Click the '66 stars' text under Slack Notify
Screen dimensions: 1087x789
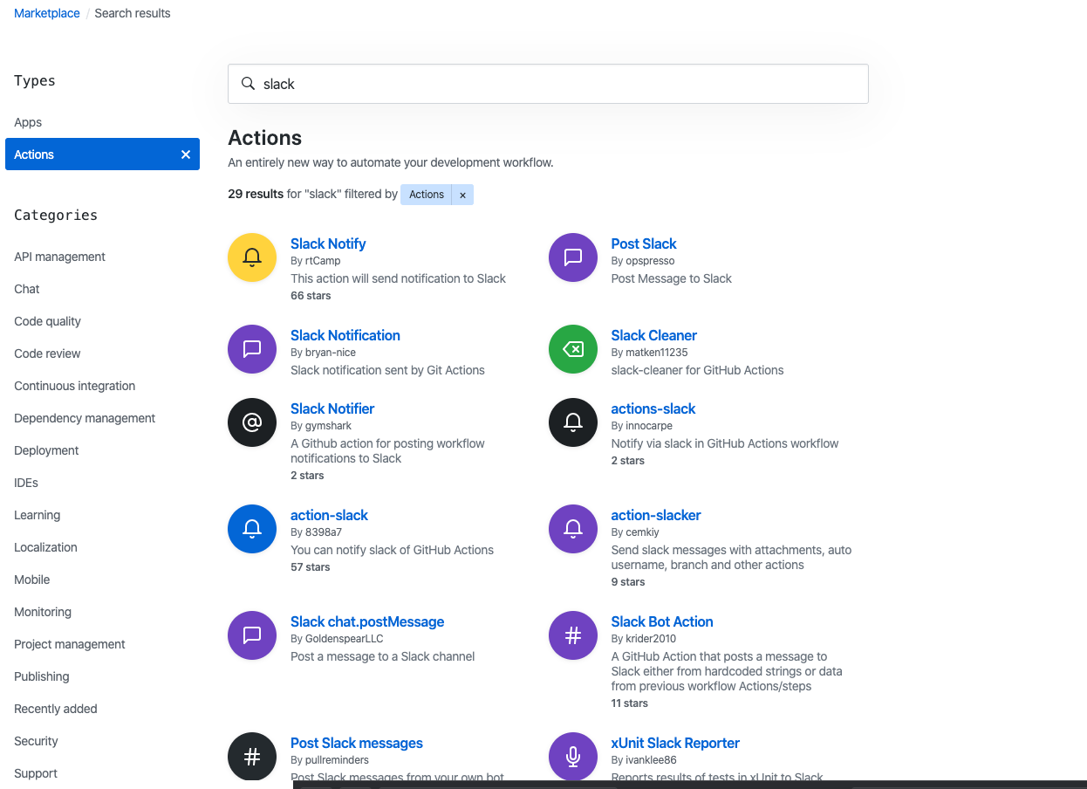[x=311, y=296]
